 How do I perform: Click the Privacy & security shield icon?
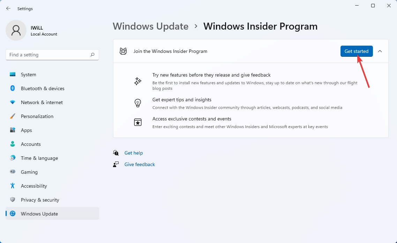coord(13,199)
